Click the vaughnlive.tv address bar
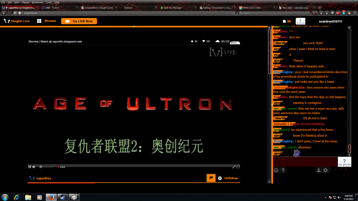The image size is (358, 201). (x=125, y=13)
